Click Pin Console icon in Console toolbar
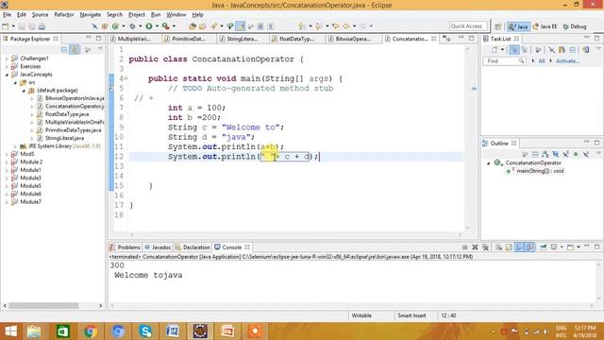The height and width of the screenshot is (340, 604). pyautogui.click(x=544, y=247)
